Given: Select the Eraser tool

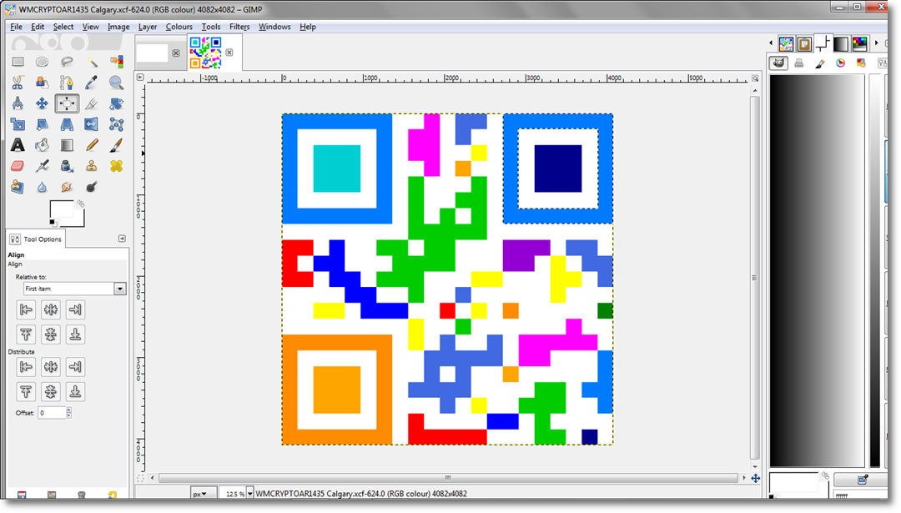Looking at the screenshot, I should 18,166.
